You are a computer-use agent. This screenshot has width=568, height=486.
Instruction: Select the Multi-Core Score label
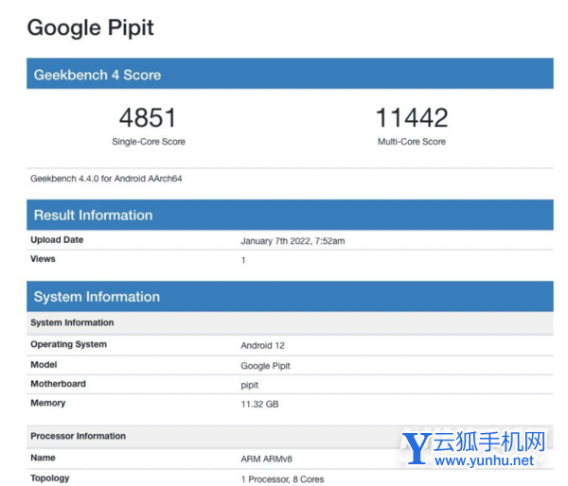click(x=412, y=142)
